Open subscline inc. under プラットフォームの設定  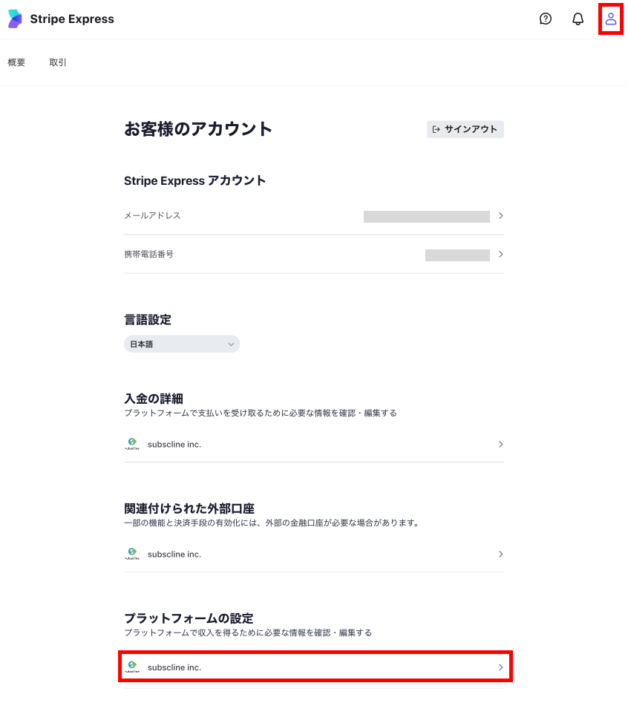(314, 667)
